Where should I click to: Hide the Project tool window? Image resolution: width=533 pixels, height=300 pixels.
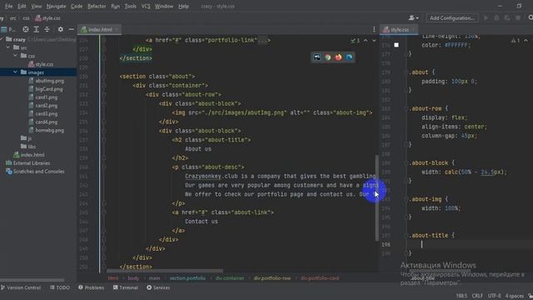[x=71, y=30]
